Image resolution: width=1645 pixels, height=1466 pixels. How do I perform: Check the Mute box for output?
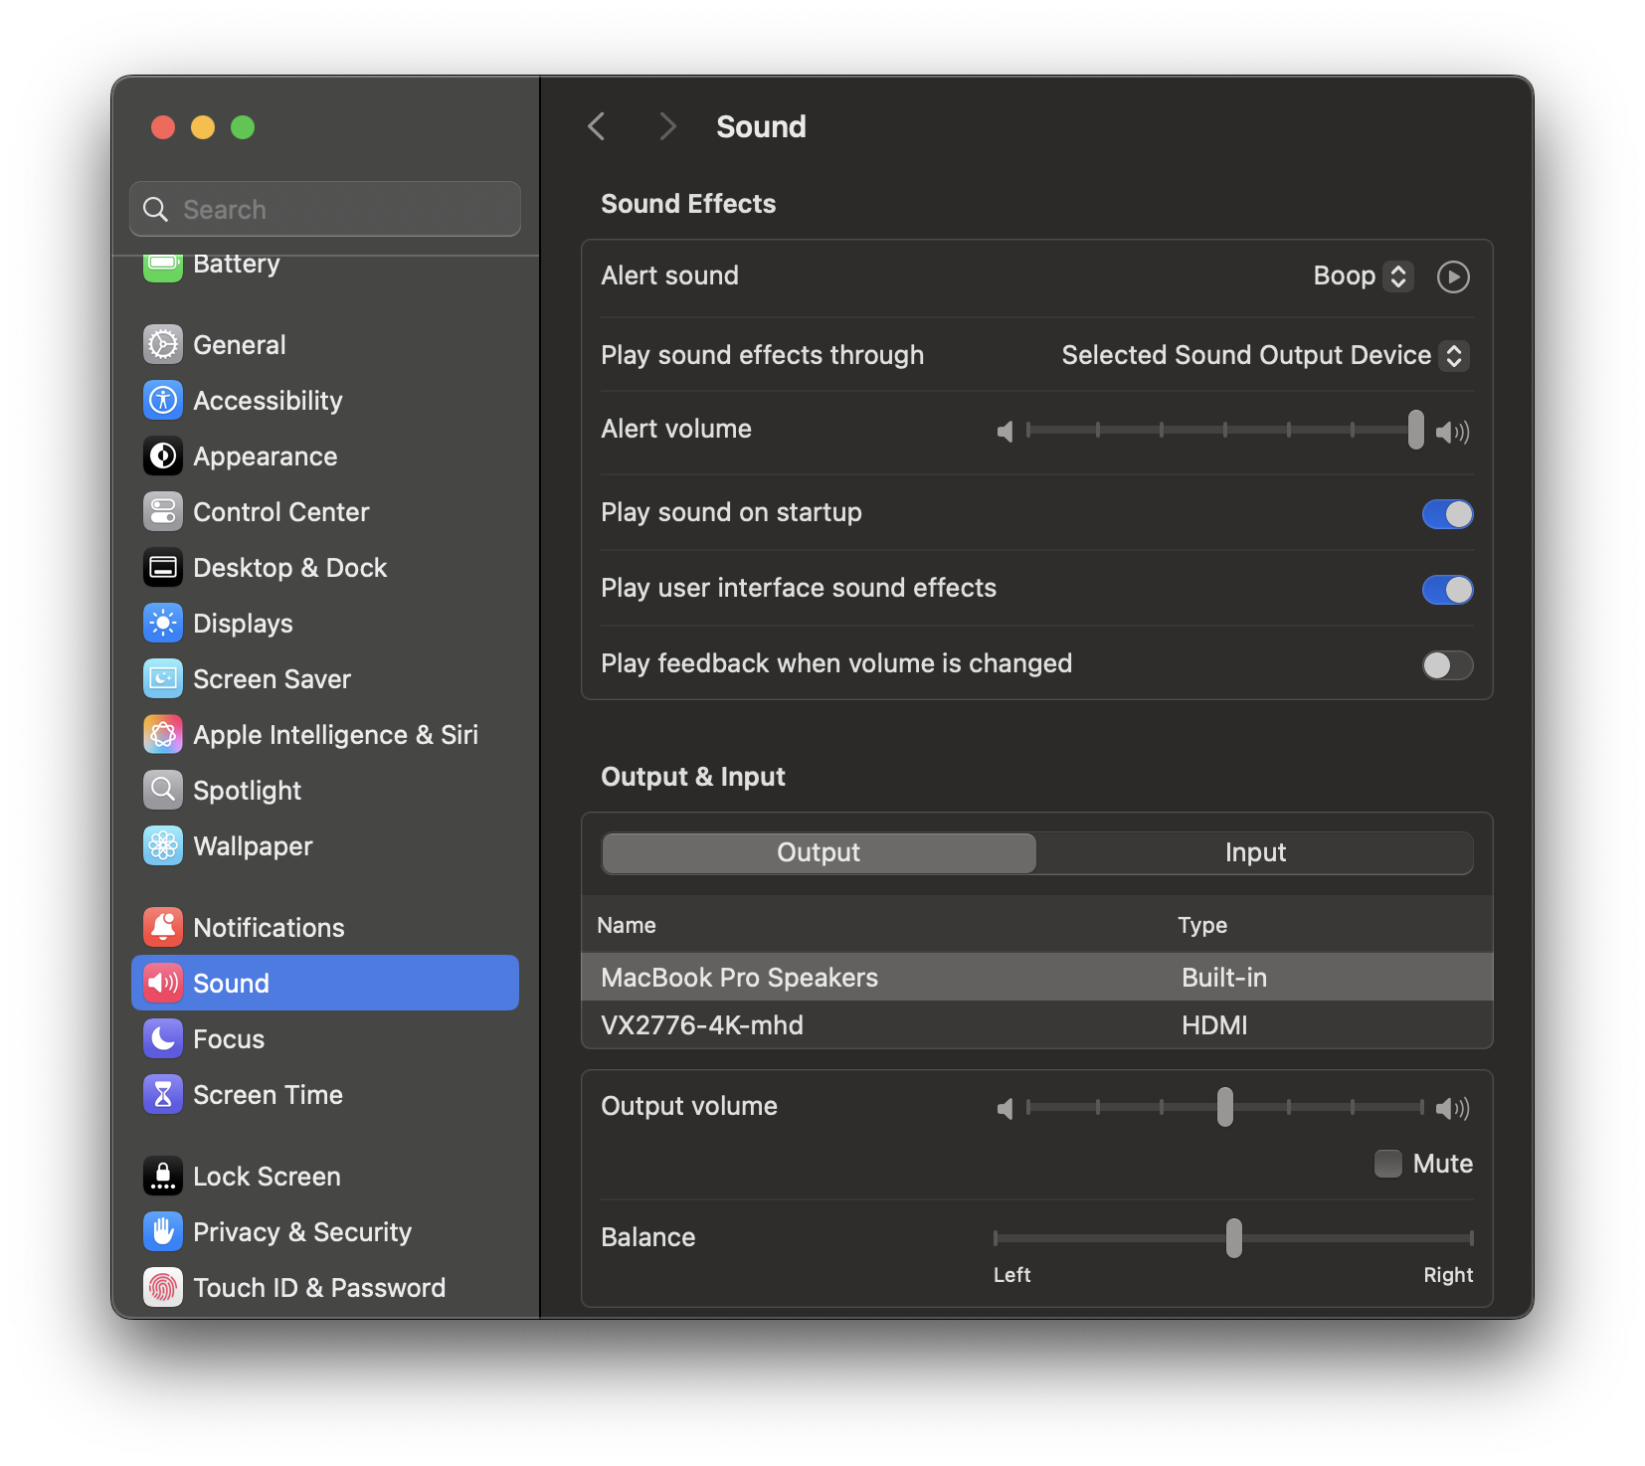coord(1387,1163)
